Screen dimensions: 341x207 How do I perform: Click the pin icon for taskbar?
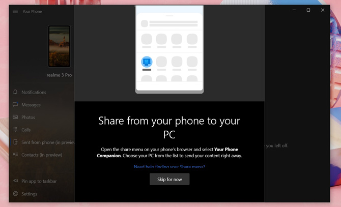coord(15,181)
